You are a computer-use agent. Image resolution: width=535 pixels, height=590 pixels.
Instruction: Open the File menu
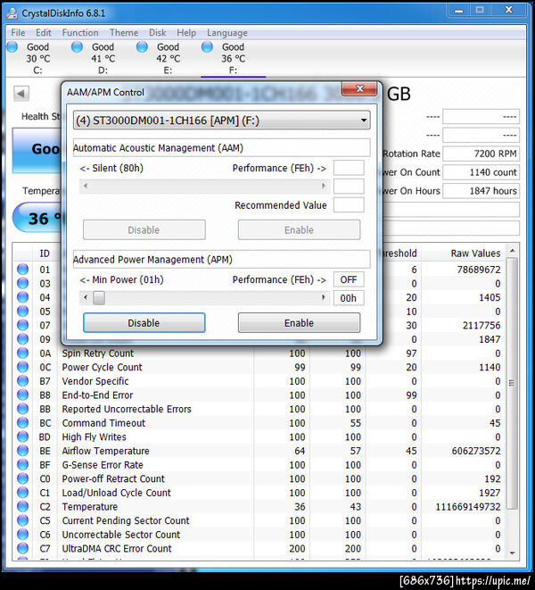18,33
